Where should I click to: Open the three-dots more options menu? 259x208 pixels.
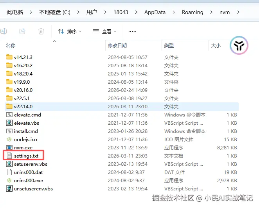click(133, 31)
